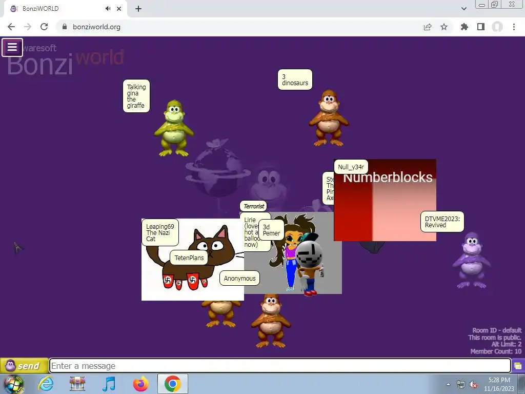Expand the tab search chevron
Image resolution: width=525 pixels, height=394 pixels.
pyautogui.click(x=463, y=9)
